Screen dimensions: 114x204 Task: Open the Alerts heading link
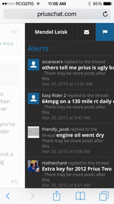[38, 48]
